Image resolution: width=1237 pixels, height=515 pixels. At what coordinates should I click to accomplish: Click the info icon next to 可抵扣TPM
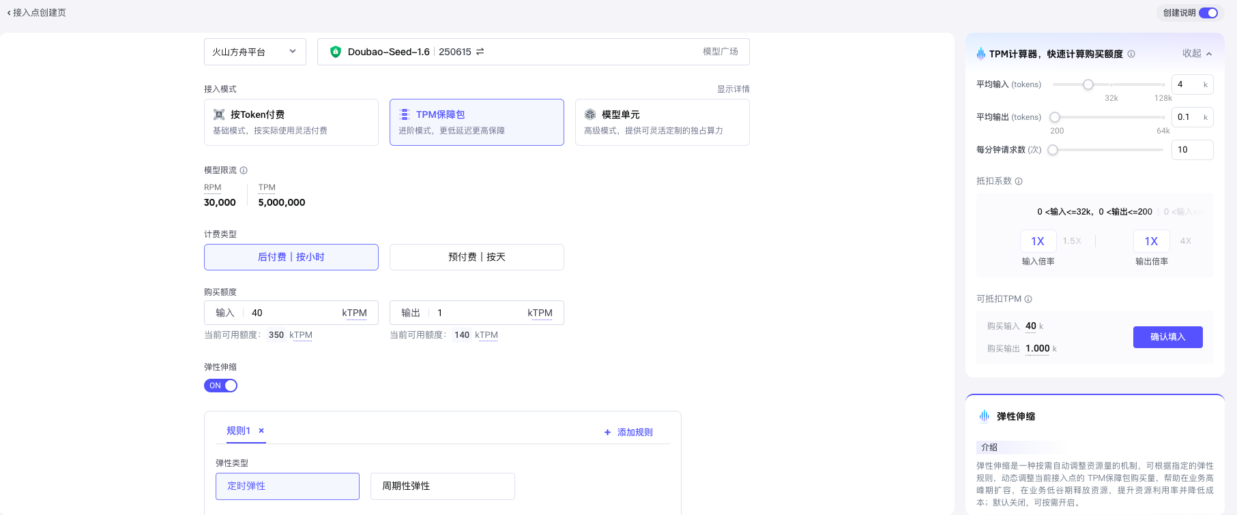tap(1028, 299)
